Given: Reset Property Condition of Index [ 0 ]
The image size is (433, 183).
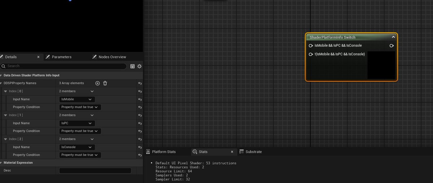Looking at the screenshot, I should coord(140,107).
